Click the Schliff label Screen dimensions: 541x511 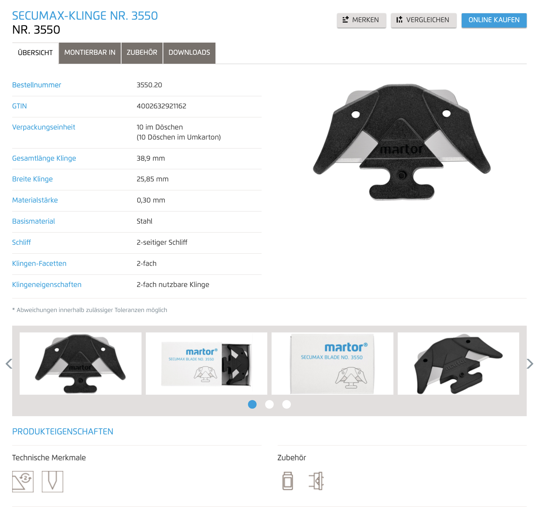[x=21, y=243]
